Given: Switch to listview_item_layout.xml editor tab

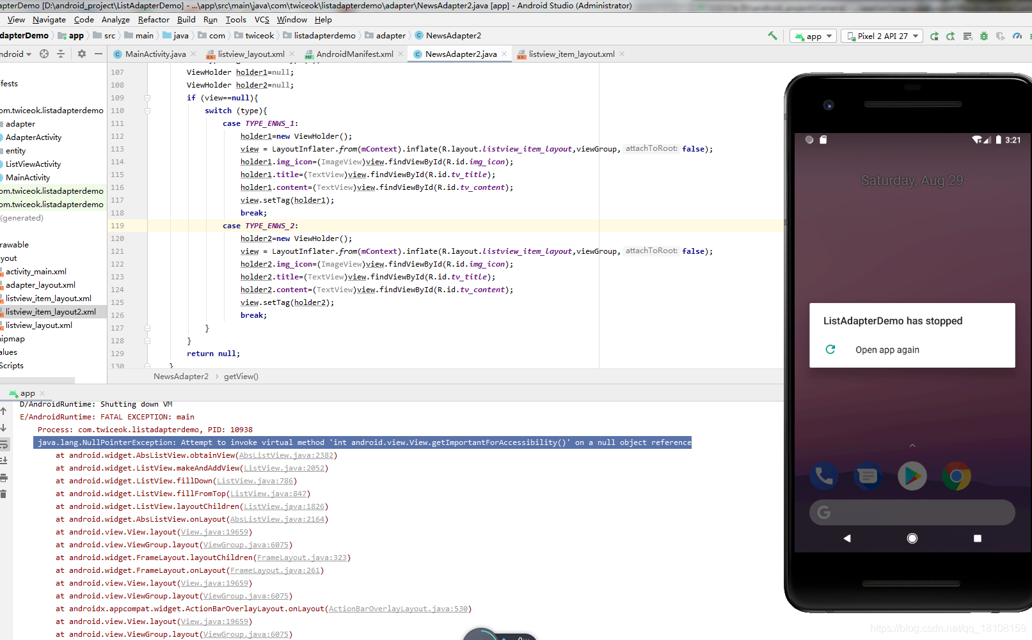Looking at the screenshot, I should point(571,54).
